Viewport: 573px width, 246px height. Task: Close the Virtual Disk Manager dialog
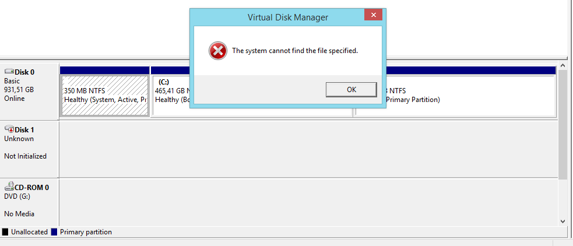click(373, 15)
